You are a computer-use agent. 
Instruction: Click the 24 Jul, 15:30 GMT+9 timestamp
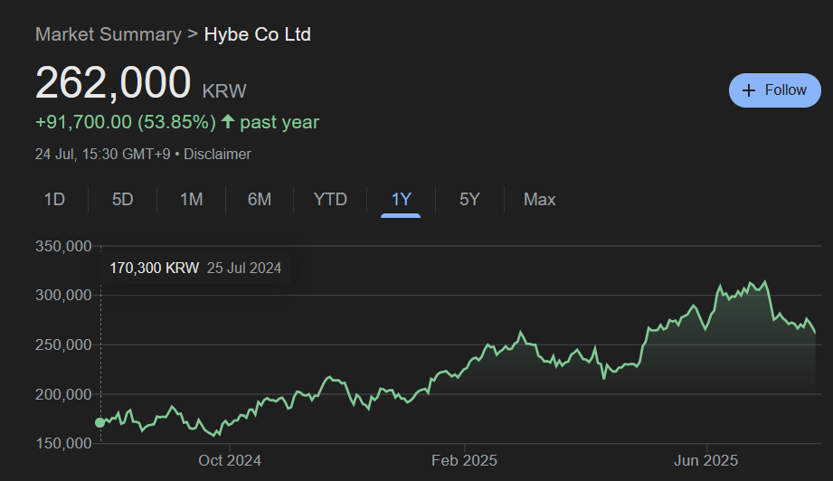tap(102, 155)
